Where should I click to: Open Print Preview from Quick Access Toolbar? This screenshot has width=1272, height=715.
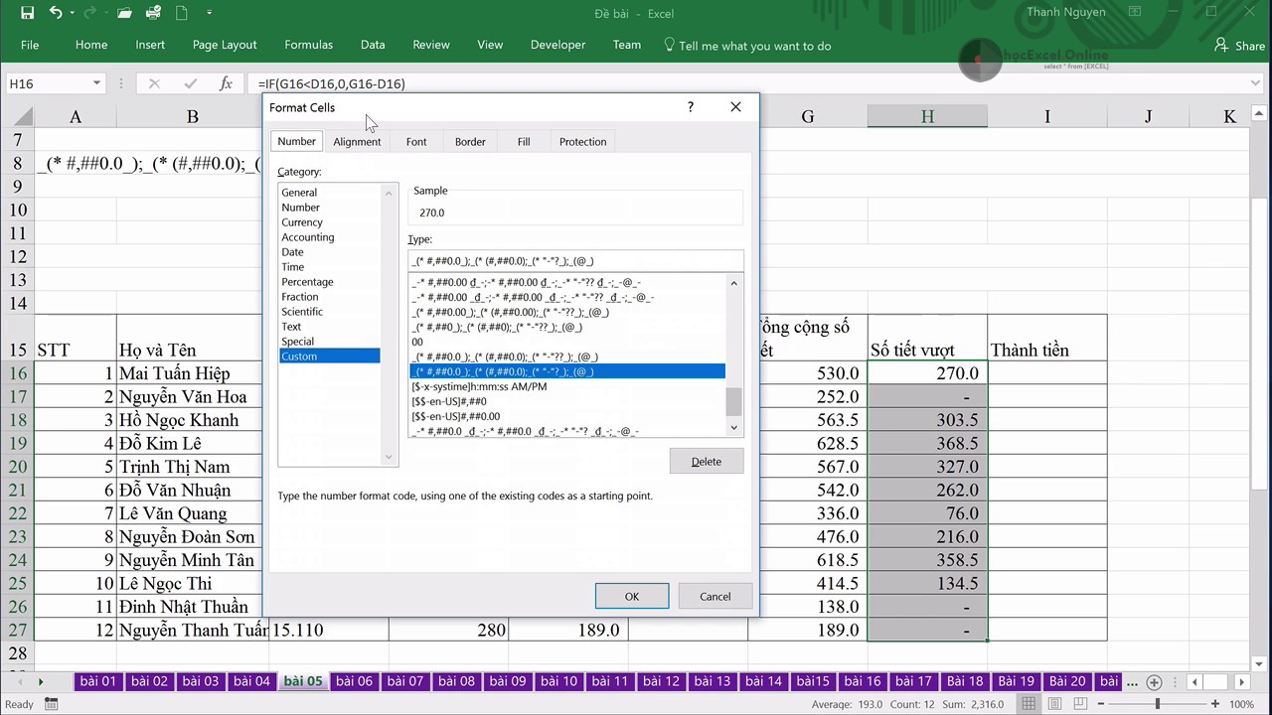[x=153, y=12]
